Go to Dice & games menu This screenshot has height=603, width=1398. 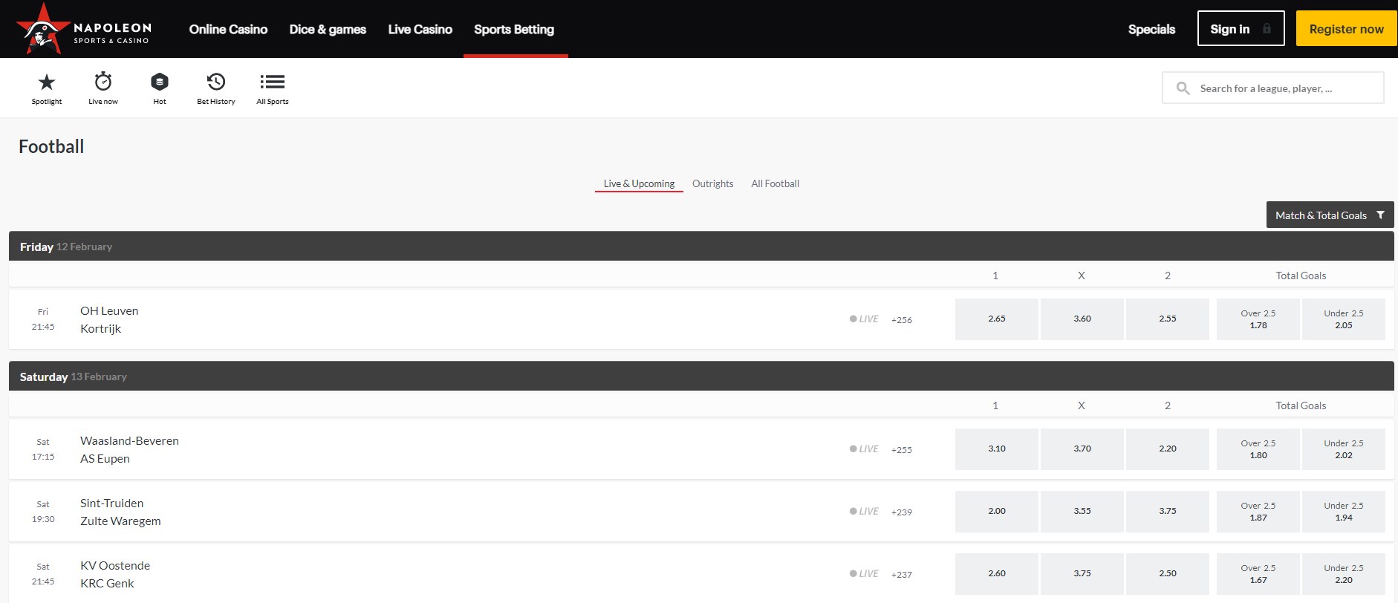[328, 29]
